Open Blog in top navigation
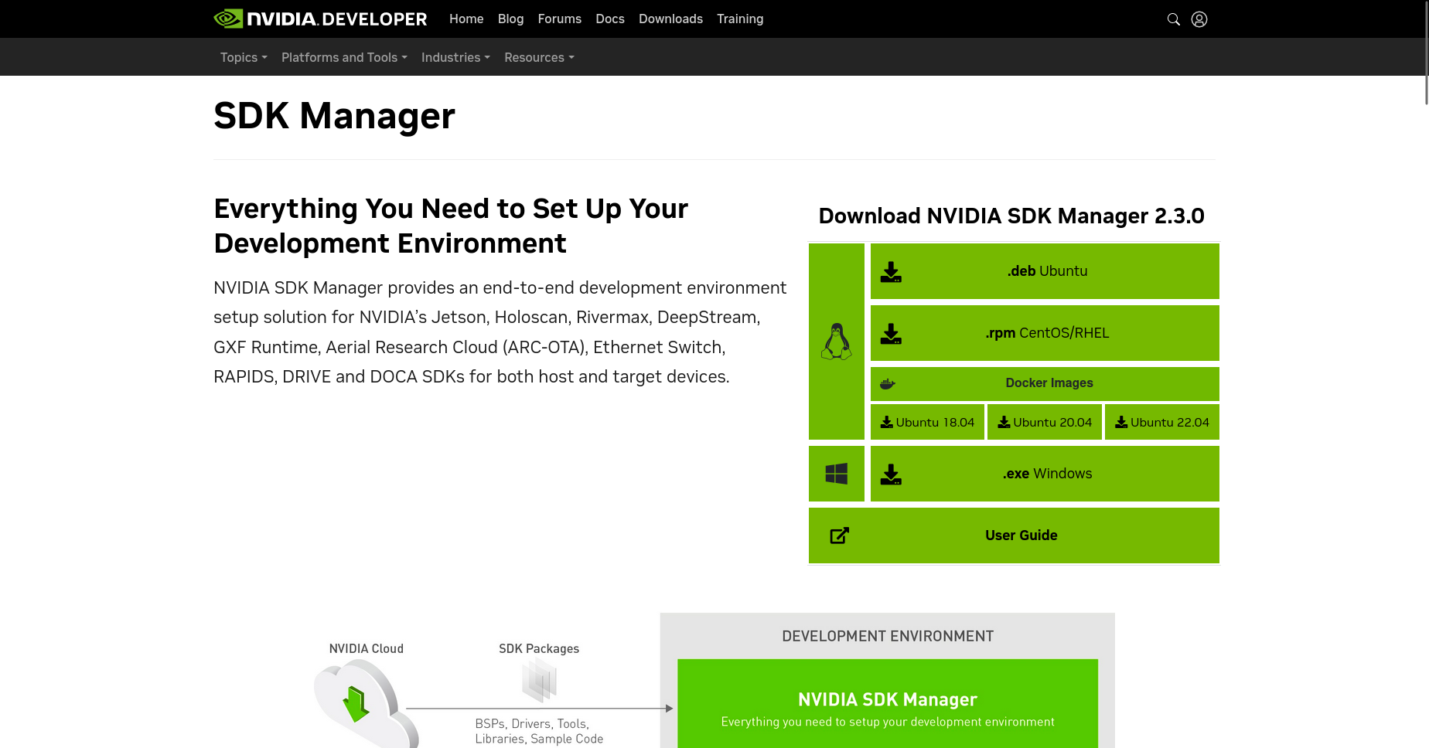The width and height of the screenshot is (1429, 748). [x=510, y=19]
